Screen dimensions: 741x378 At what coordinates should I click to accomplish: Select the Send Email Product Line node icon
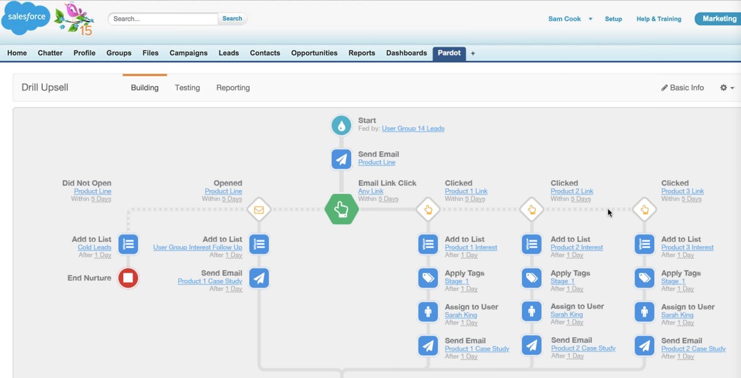[341, 159]
